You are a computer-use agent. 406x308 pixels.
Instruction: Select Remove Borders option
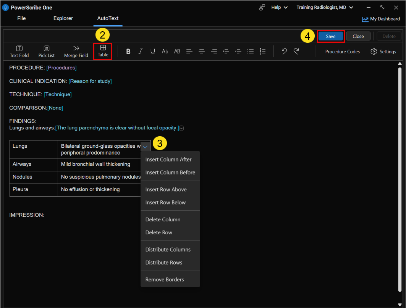(170, 280)
